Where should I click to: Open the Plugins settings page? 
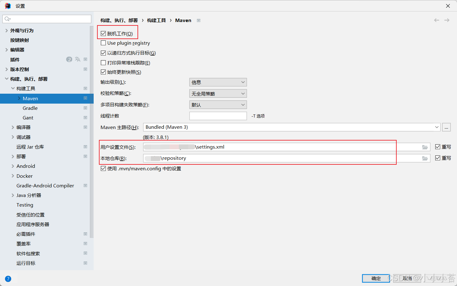[15, 60]
